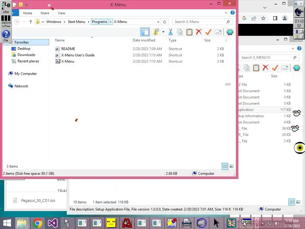Expand the arrow after Programs breadcrumb
Image resolution: width=305 pixels, height=229 pixels.
point(111,22)
